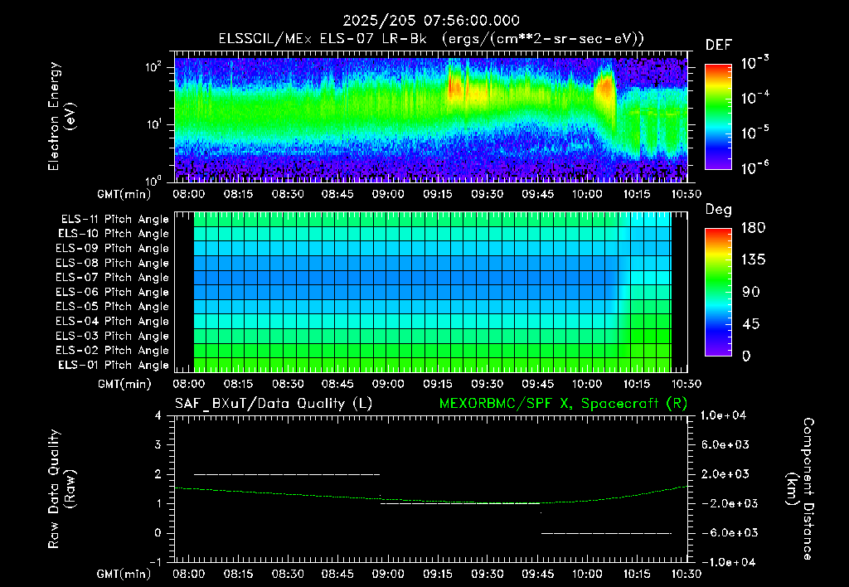Select the ELS-10 Pitch Angle row label

click(x=114, y=234)
